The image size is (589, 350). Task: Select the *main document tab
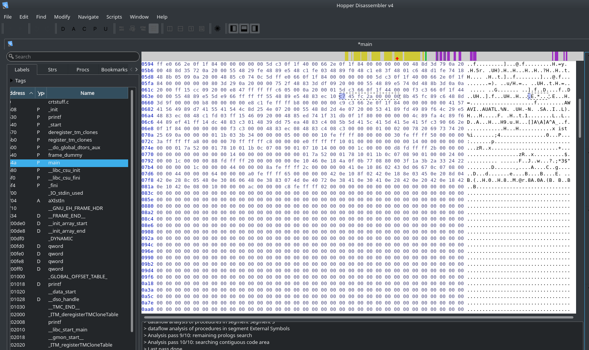tap(365, 44)
